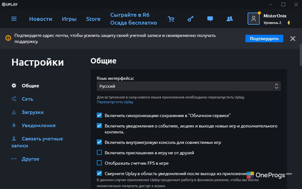Click the network icon next to Сеть

(14, 99)
